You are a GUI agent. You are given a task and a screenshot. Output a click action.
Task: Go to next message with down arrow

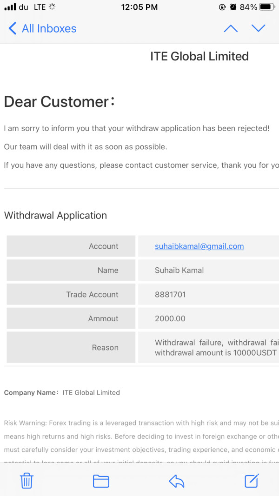pos(258,28)
